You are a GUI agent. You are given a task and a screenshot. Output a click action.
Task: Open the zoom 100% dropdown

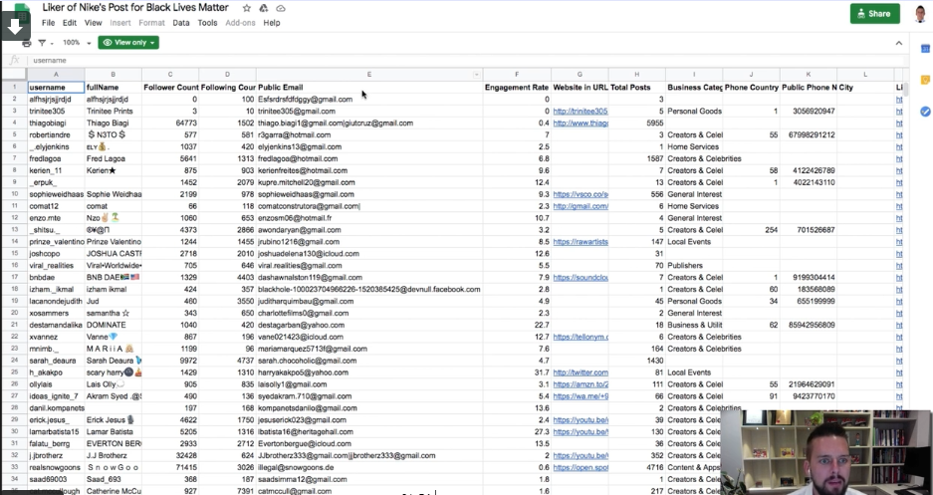77,43
